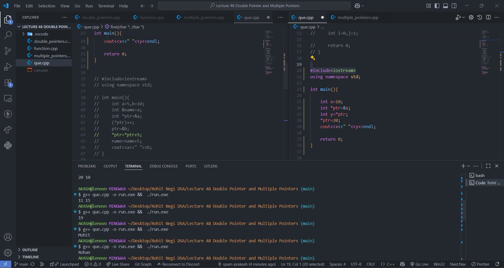
Task: Switch to the PROBLEMS panel tab
Action: [x=87, y=166]
